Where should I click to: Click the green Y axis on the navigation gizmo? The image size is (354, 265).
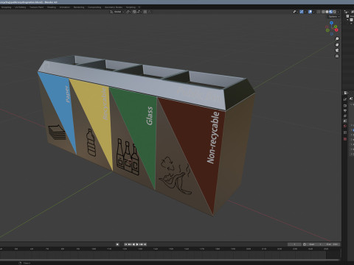(x=336, y=26)
